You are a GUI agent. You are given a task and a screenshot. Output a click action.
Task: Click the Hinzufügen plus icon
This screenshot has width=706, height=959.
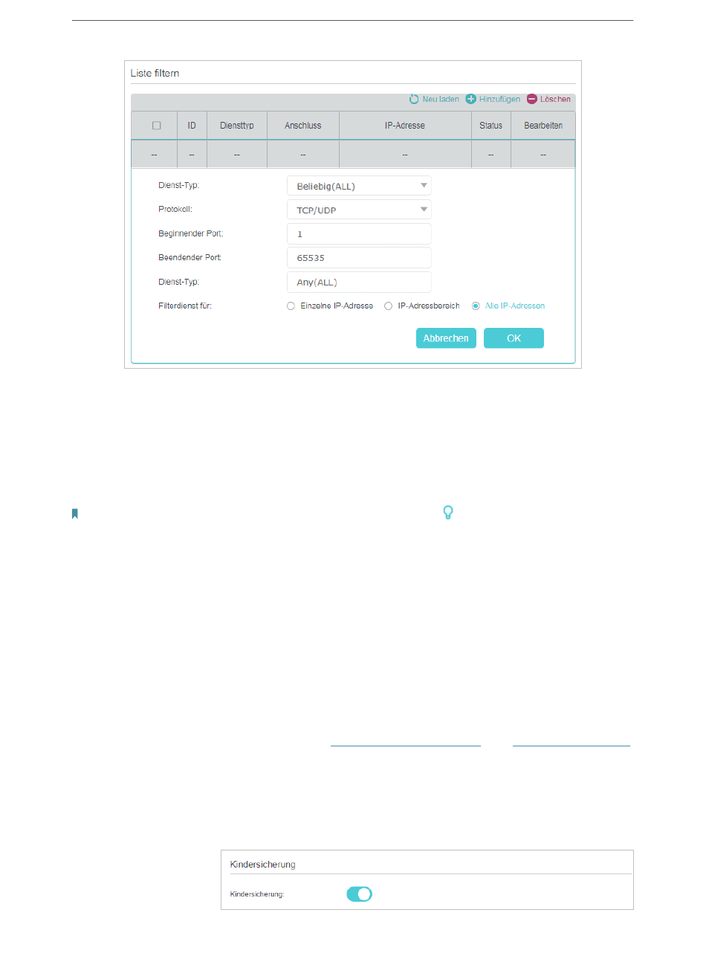point(470,99)
